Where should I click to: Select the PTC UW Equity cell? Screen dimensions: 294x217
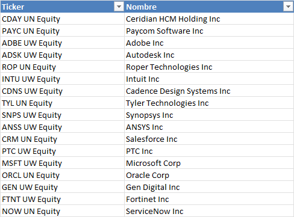point(62,151)
